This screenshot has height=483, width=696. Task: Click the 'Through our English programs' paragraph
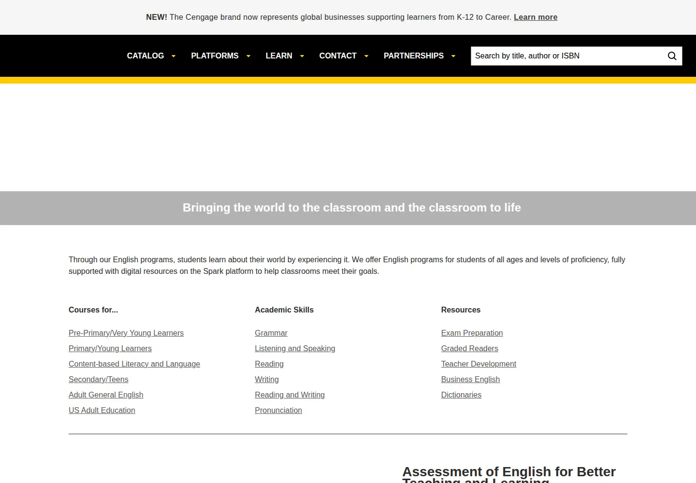pyautogui.click(x=347, y=266)
